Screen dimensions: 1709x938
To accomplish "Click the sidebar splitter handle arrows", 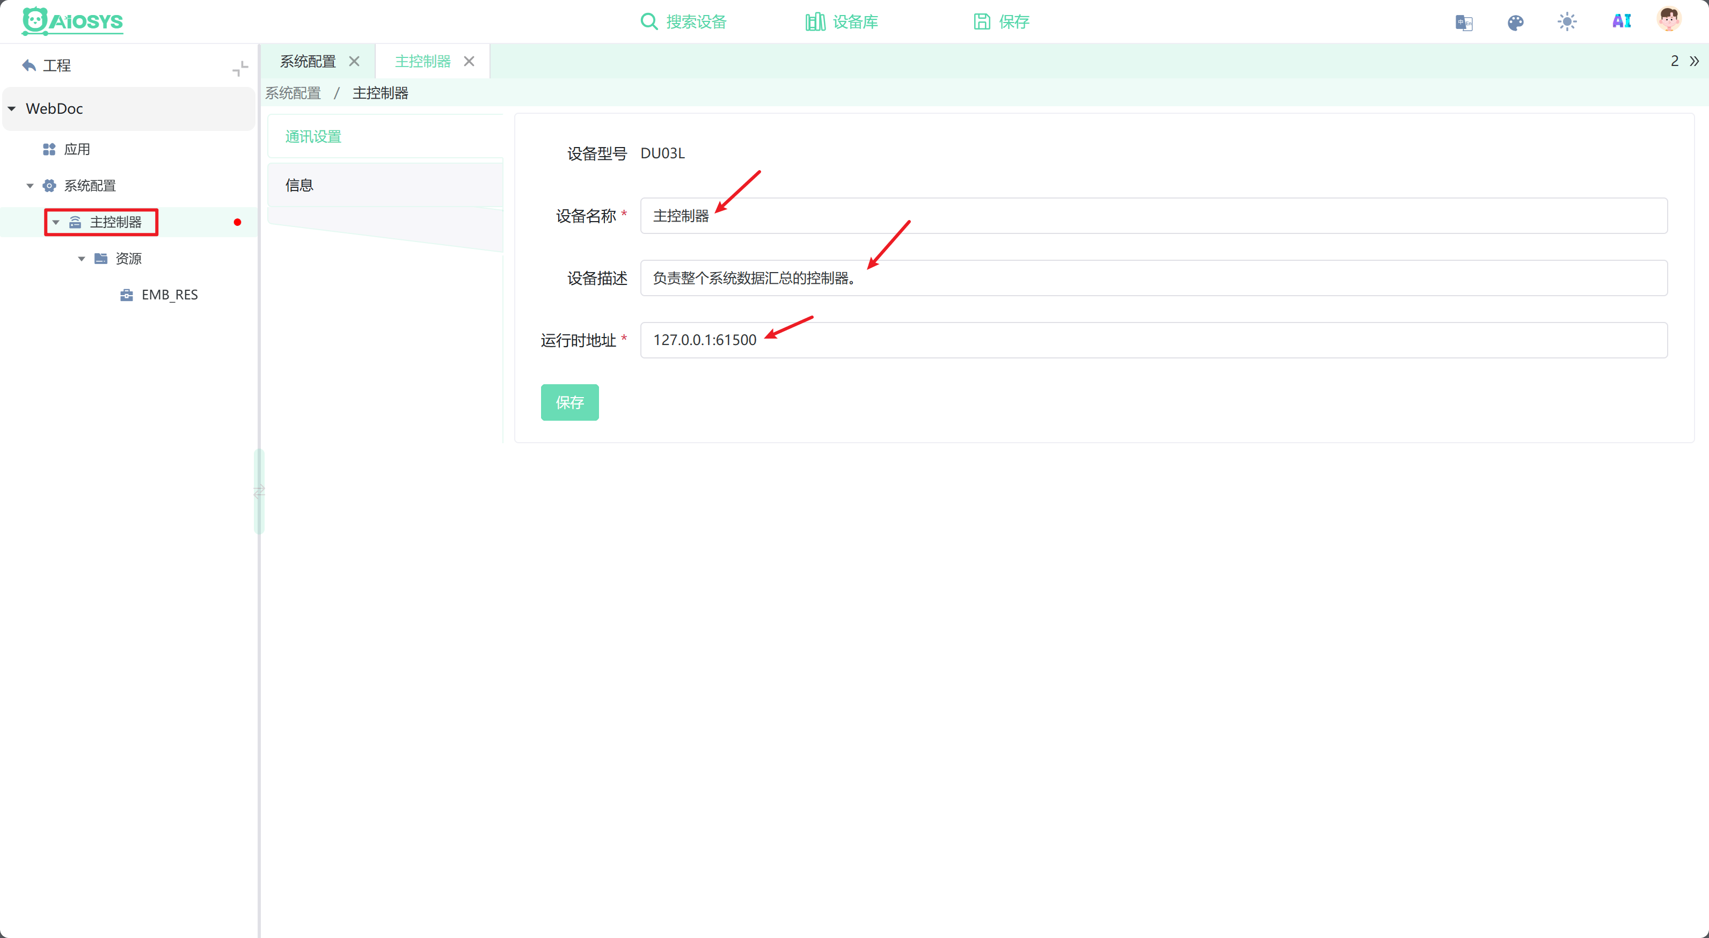I will pyautogui.click(x=259, y=492).
